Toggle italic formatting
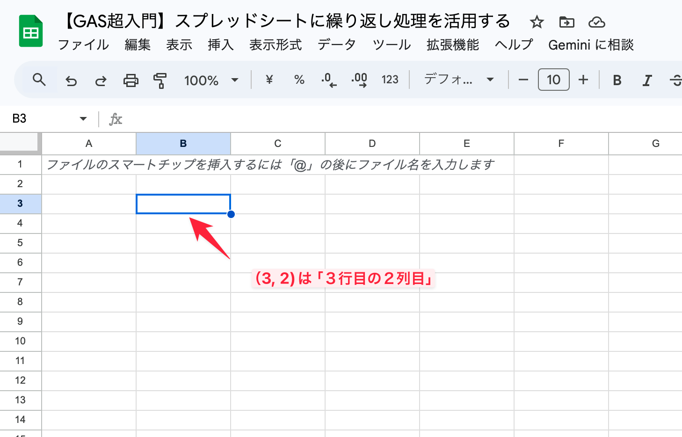682x437 pixels. pyautogui.click(x=647, y=80)
